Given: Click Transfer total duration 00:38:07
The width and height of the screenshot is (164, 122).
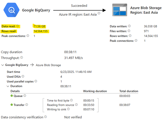Looking at the screenshot, I should pyautogui.click(x=125, y=105).
